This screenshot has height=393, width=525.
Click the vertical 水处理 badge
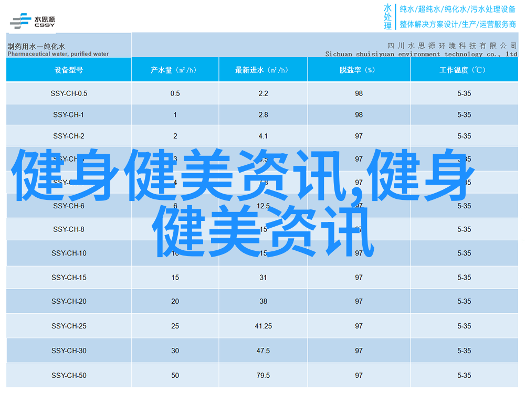(387, 17)
